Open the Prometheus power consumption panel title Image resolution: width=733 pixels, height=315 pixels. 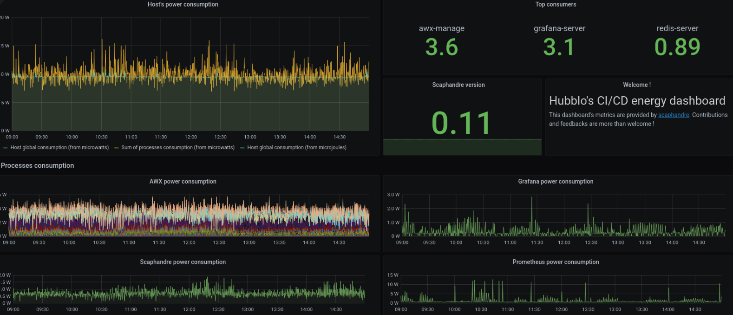coord(556,262)
